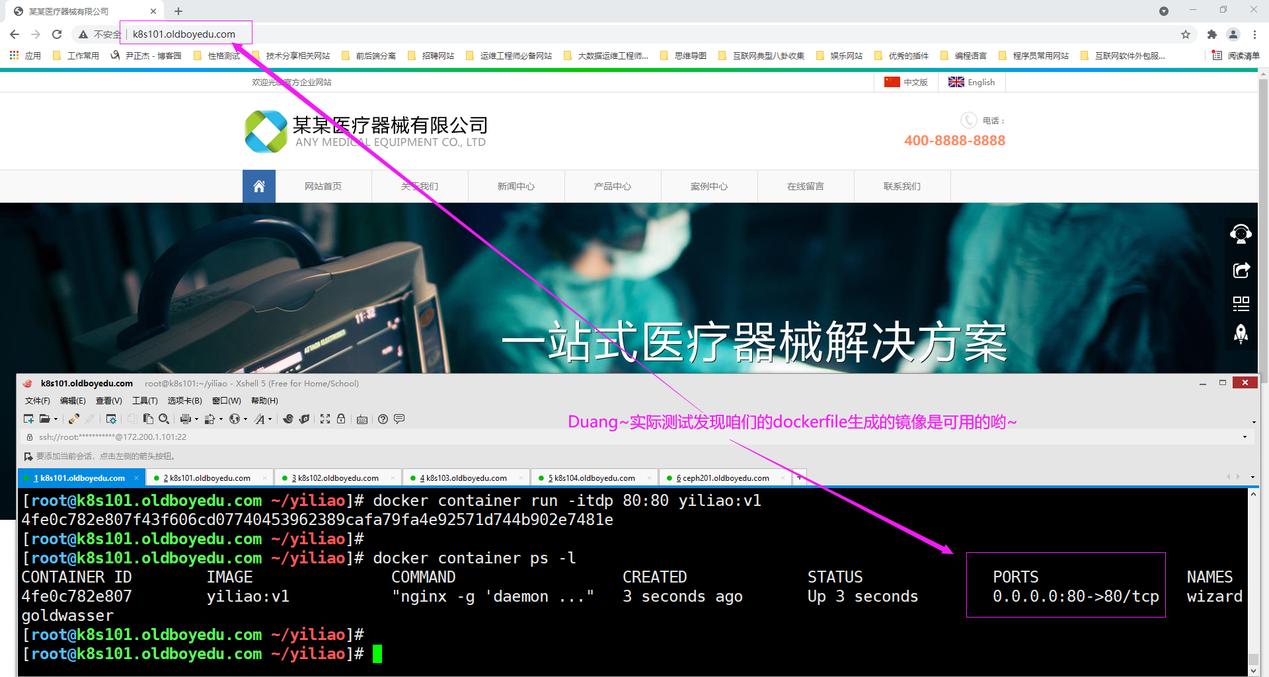Open Xshell help via question mark icon
This screenshot has width=1269, height=677.
383,419
